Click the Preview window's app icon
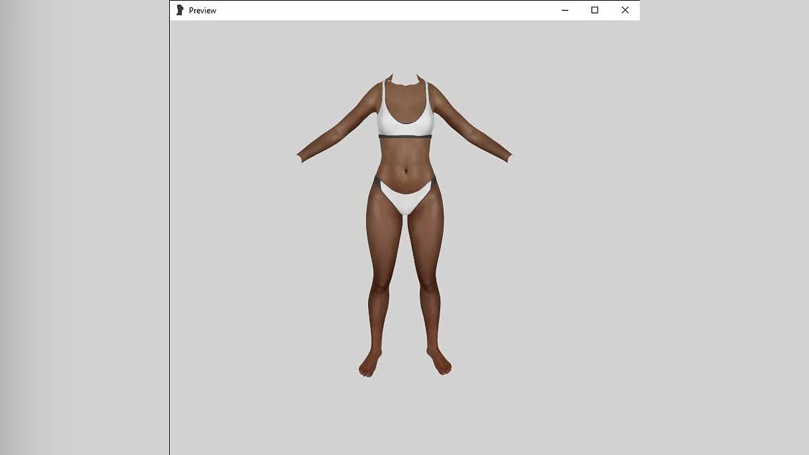 pos(180,10)
